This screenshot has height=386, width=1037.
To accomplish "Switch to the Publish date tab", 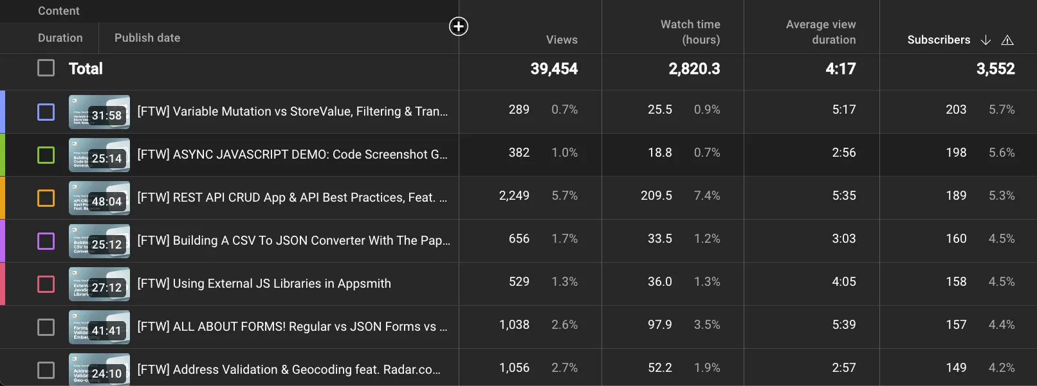I will click(147, 38).
